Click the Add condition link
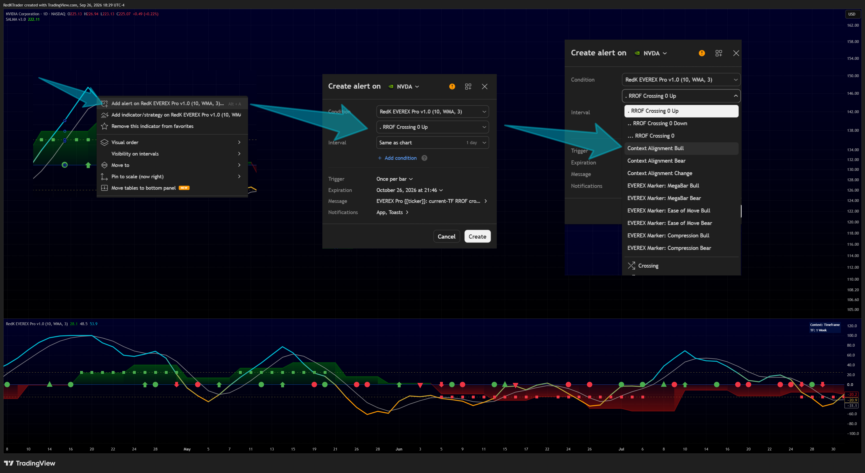The image size is (865, 473). click(x=397, y=158)
